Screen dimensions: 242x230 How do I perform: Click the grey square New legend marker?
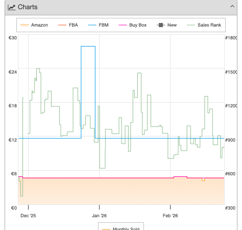pos(161,25)
